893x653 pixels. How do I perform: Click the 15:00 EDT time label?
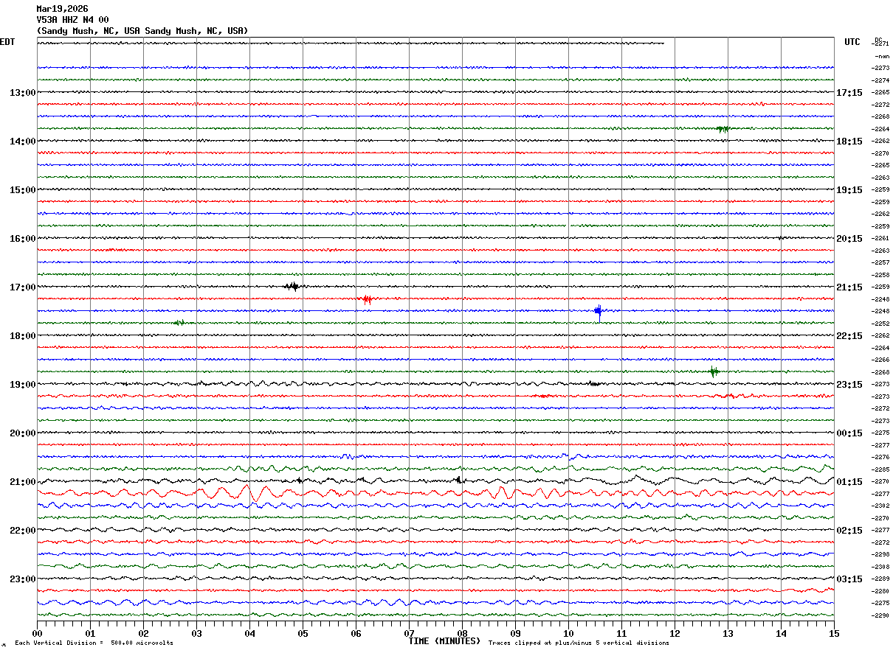click(x=22, y=190)
